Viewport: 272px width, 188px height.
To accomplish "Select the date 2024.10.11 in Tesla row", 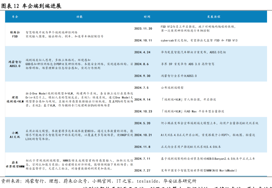I will coord(143,40).
